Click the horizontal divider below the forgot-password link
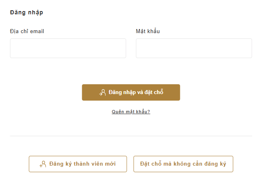This screenshot has width=269, height=182. (x=131, y=136)
